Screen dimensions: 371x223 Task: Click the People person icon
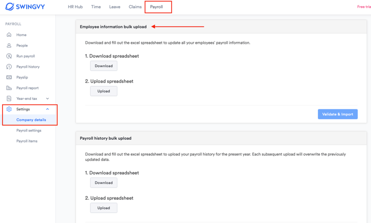point(9,45)
